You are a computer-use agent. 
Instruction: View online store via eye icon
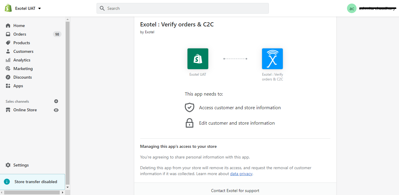click(56, 110)
